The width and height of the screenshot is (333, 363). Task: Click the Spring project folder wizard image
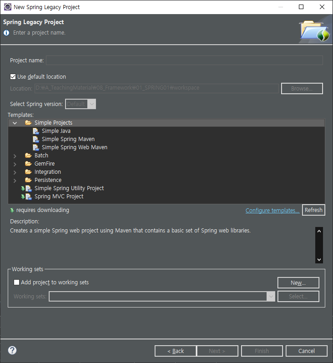pos(314,31)
